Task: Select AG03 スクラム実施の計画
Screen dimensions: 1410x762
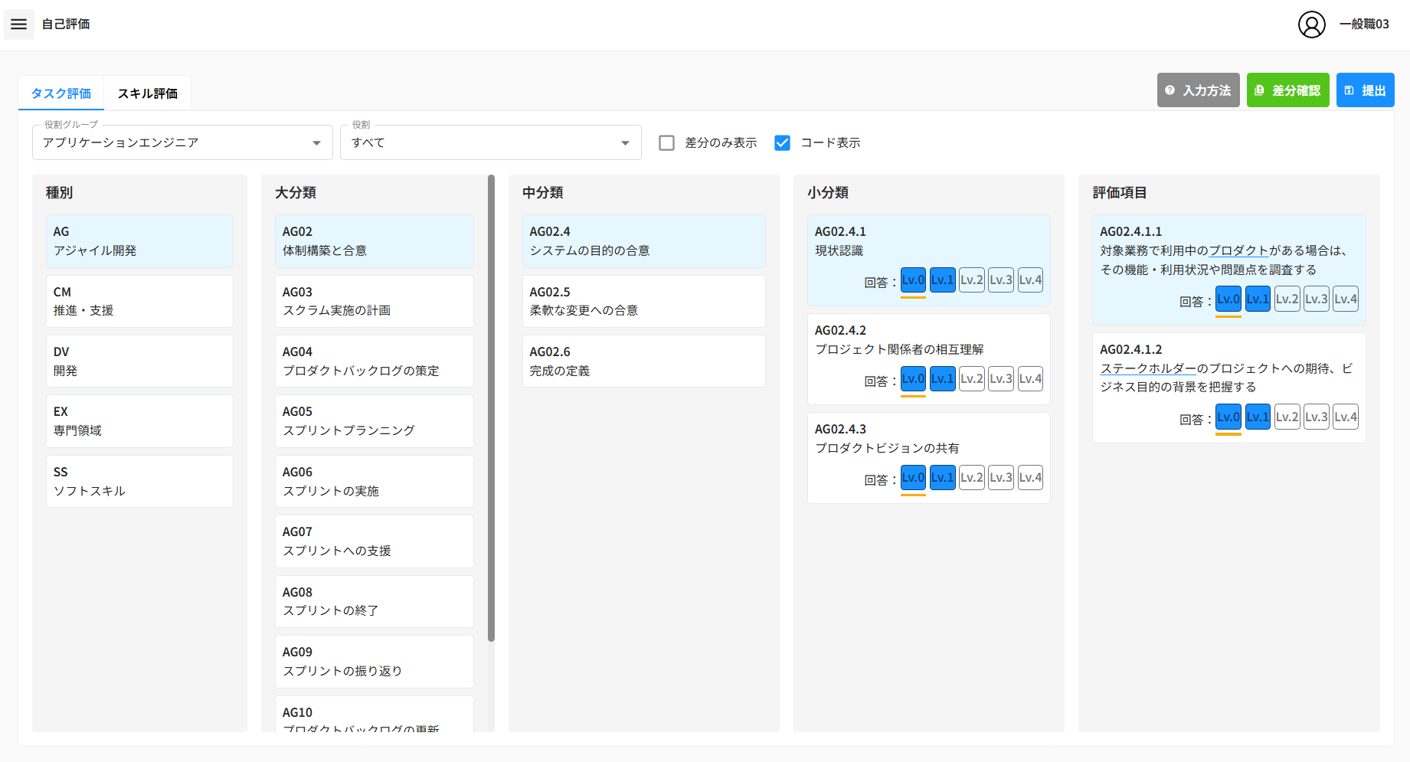Action: (374, 301)
